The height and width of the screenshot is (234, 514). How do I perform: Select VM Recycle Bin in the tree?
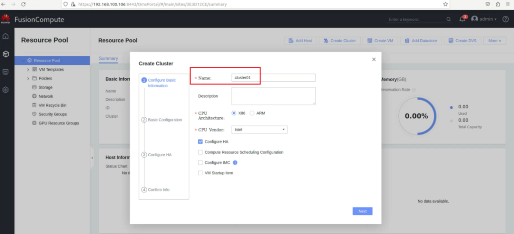coord(53,105)
